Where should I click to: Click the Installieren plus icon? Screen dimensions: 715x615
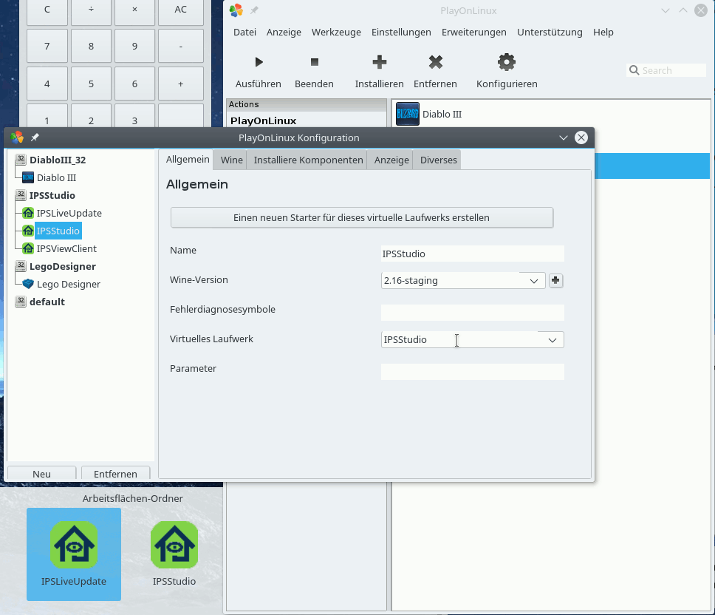click(x=380, y=62)
